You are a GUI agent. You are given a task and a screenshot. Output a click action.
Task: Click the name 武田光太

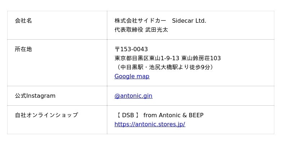(x=157, y=30)
